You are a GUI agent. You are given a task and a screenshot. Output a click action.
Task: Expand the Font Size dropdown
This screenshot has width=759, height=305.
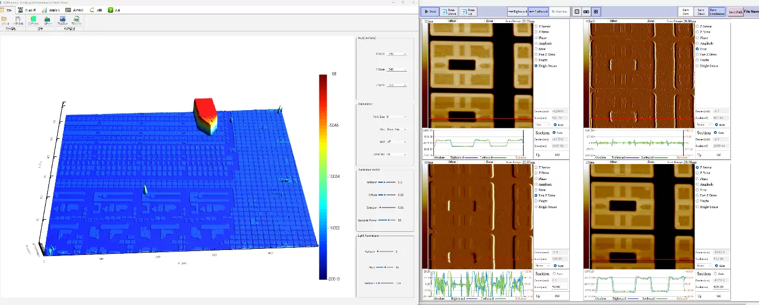pyautogui.click(x=397, y=117)
